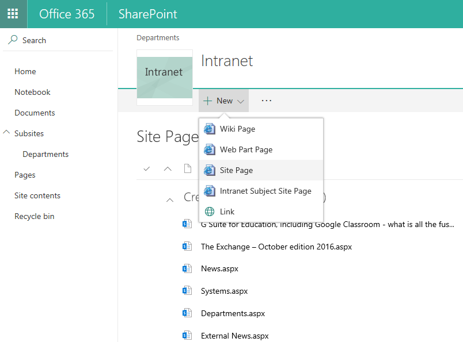Click the Office 365 header link

[67, 14]
